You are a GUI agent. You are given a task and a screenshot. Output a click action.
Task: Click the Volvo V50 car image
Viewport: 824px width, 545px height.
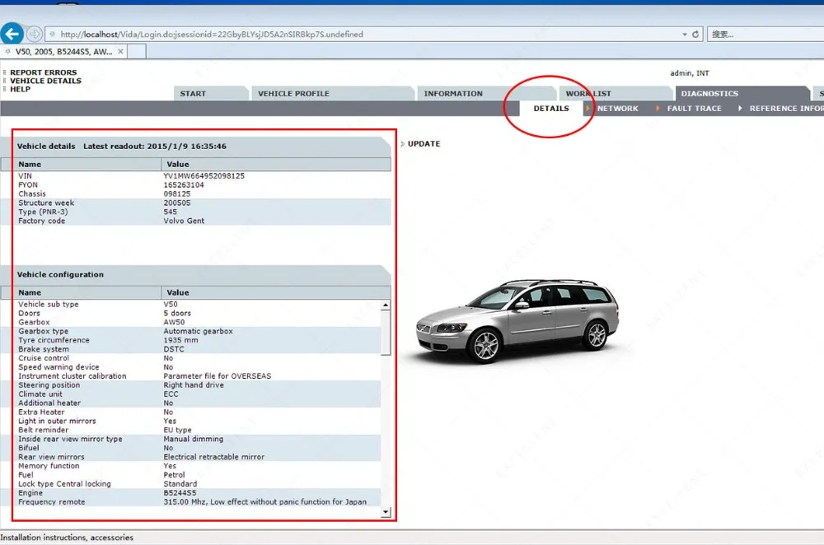[517, 321]
